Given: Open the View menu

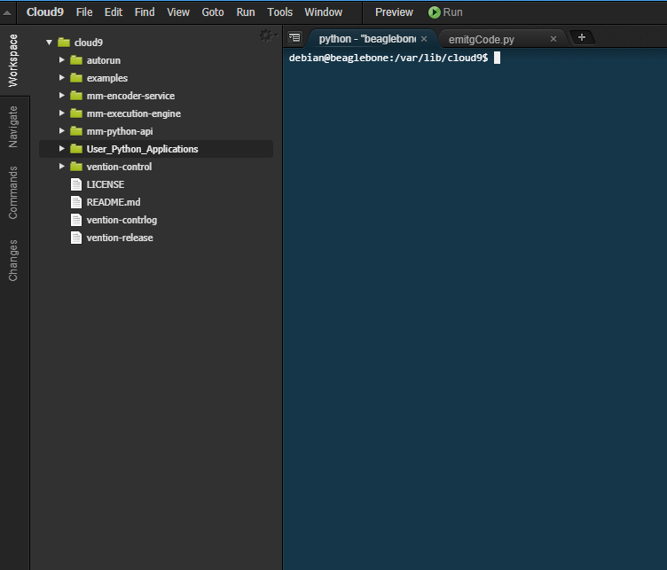Looking at the screenshot, I should point(178,12).
